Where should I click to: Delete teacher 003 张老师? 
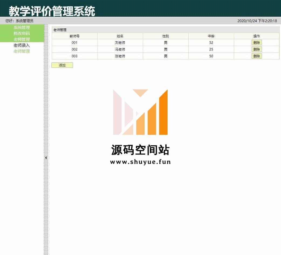[x=257, y=56]
